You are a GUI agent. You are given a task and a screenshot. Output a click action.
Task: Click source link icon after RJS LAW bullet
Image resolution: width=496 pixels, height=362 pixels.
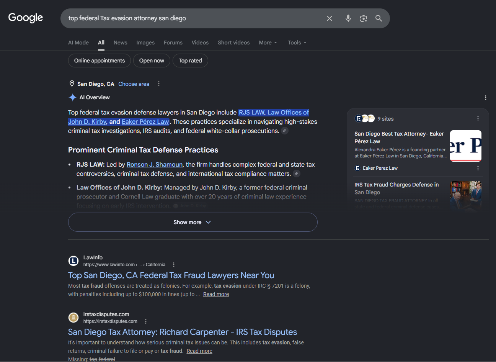point(296,174)
